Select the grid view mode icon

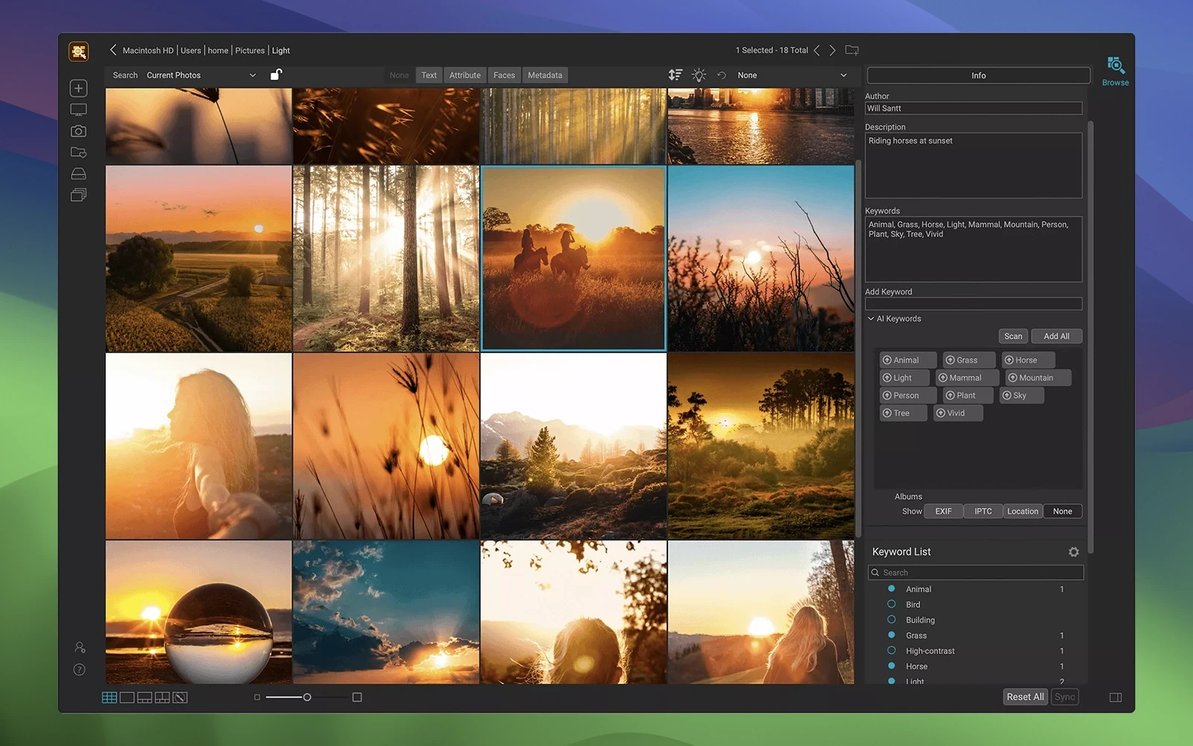109,698
